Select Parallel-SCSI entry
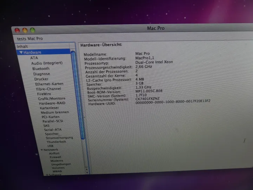 pyautogui.click(x=53, y=121)
